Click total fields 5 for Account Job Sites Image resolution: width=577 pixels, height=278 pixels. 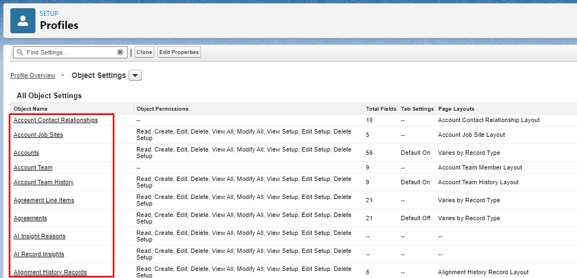(368, 135)
